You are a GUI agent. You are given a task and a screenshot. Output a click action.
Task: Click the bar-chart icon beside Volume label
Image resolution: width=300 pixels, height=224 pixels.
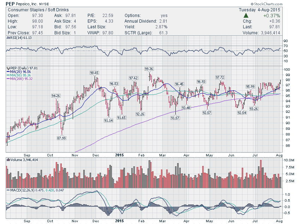tap(8, 160)
